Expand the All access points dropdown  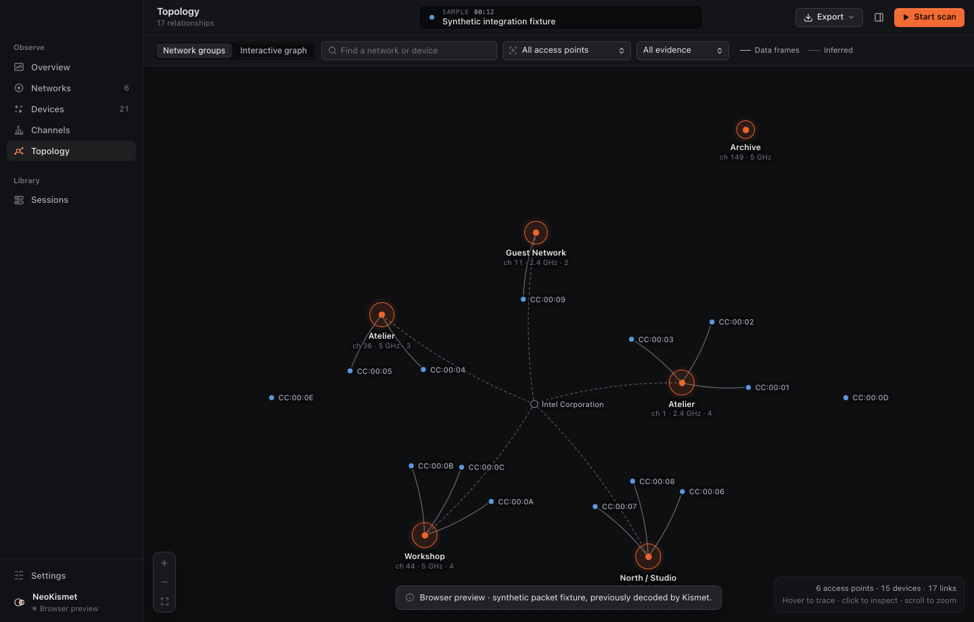[x=567, y=51]
